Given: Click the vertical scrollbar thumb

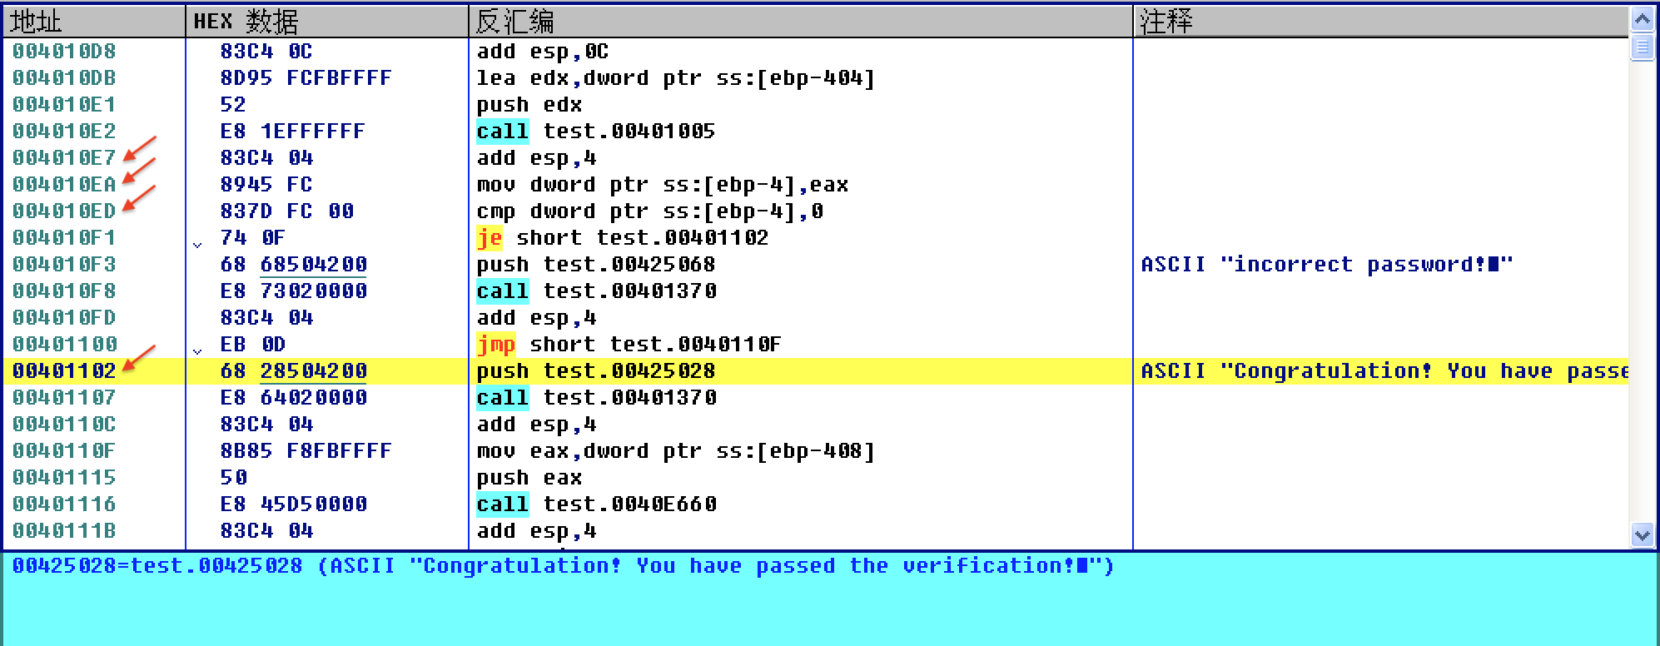Looking at the screenshot, I should pos(1643,47).
